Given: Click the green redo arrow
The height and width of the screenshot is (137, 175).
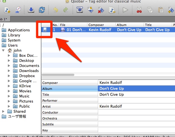Looking at the screenshot, I should [66, 10].
